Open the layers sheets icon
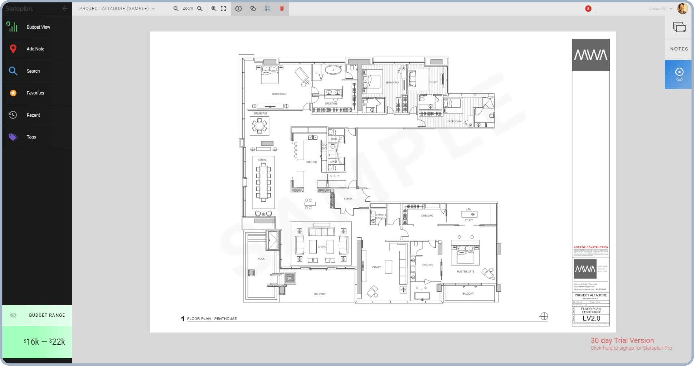 679,27
